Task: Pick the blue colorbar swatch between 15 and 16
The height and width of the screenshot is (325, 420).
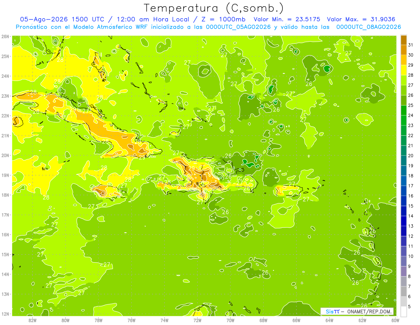Action: tap(404, 201)
